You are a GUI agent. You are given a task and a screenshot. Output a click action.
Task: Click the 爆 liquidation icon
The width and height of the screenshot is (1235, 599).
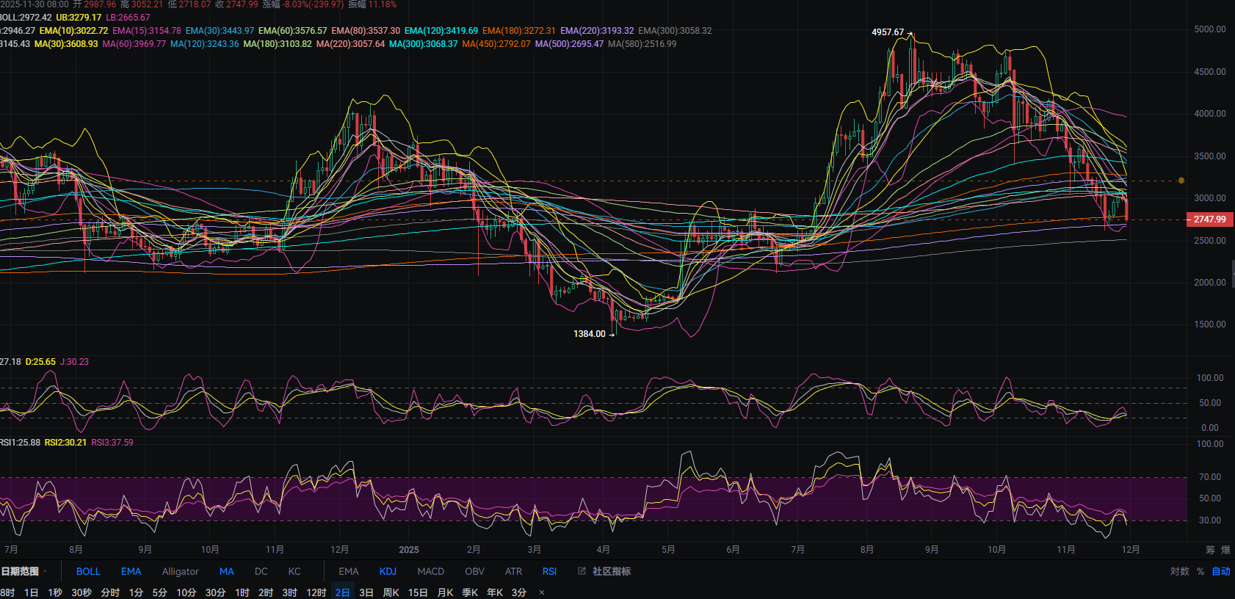click(x=1225, y=550)
